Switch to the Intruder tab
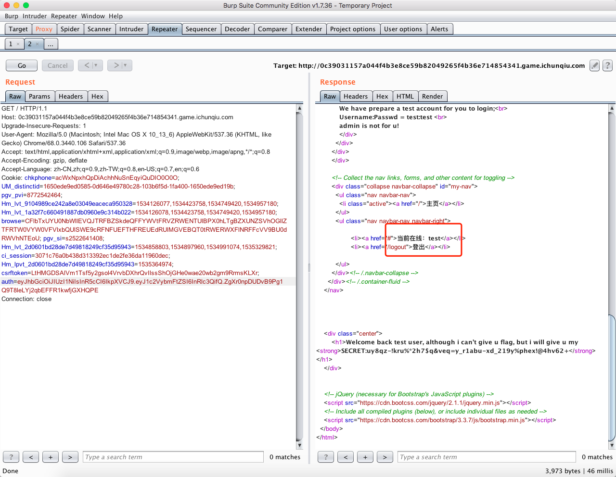616x477 pixels. point(131,29)
